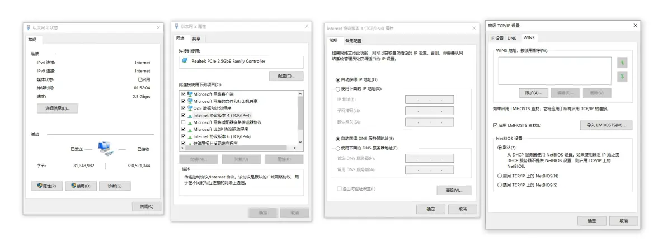Click the 属性(P) button in status window
667x241 pixels.
(47, 186)
